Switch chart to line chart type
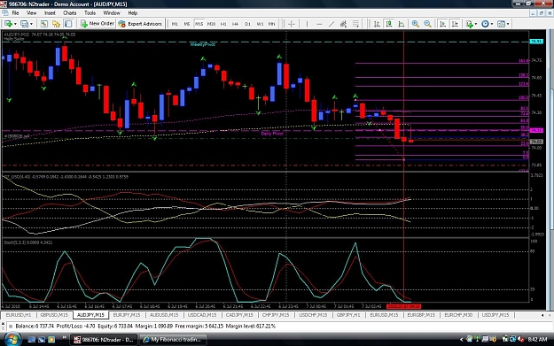The image size is (554, 346). 401,24
